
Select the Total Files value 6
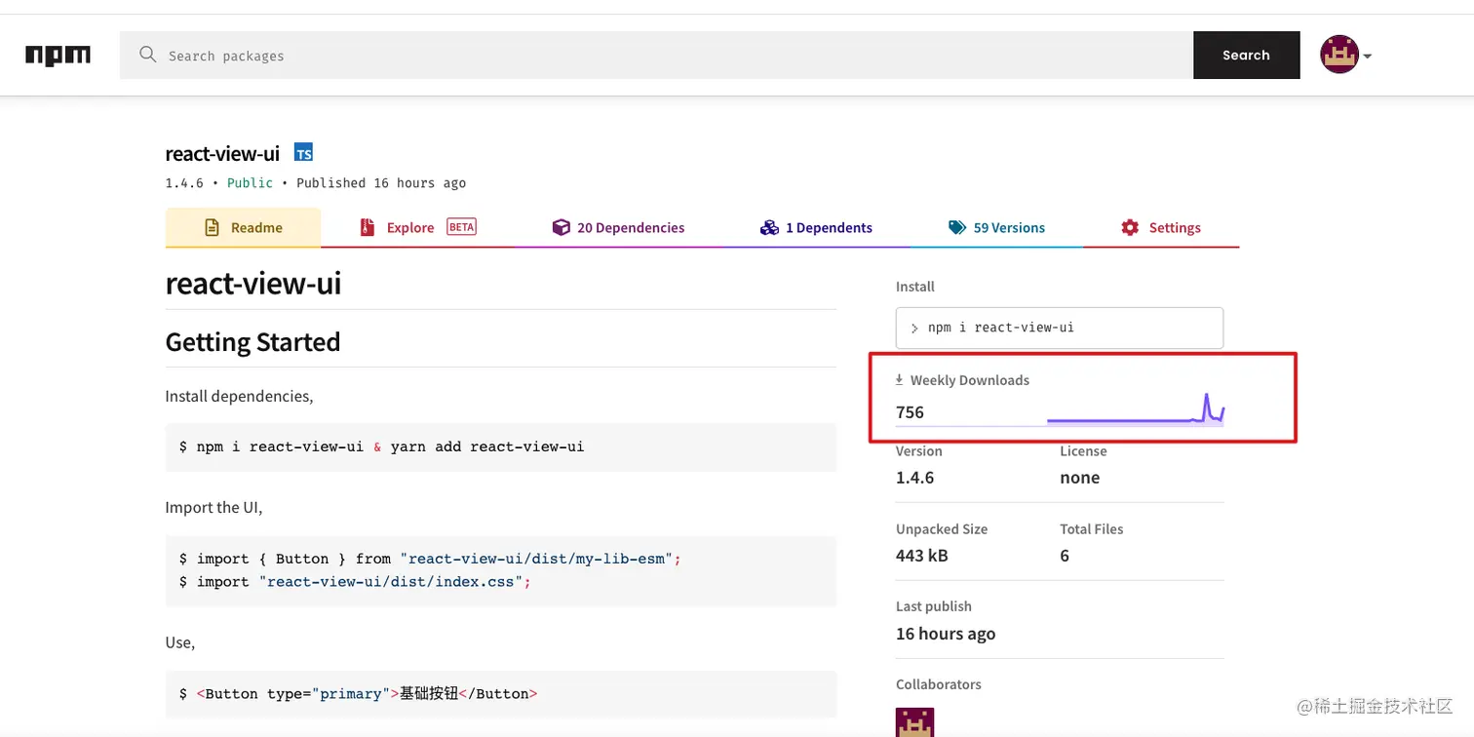click(1065, 556)
